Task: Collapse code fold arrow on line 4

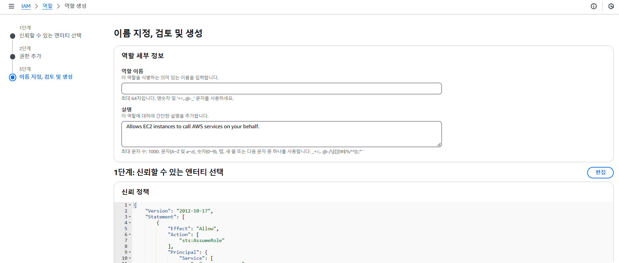Action: pyautogui.click(x=130, y=223)
